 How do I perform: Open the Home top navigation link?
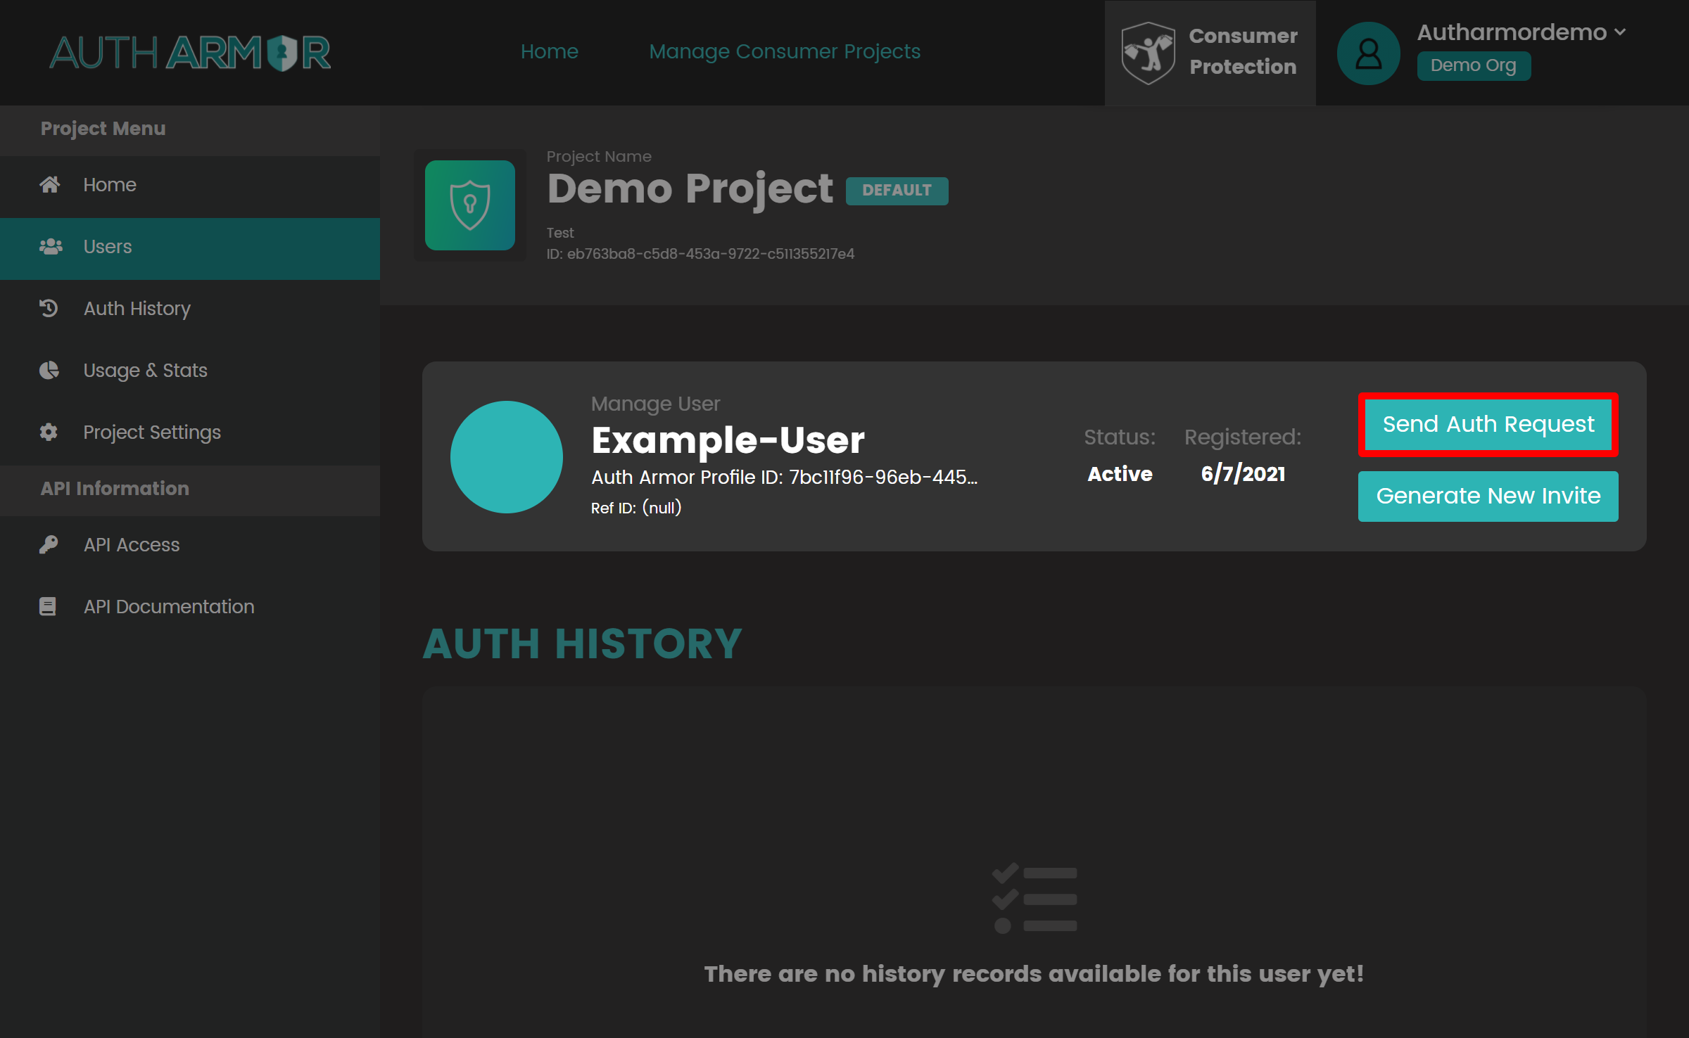(x=550, y=51)
